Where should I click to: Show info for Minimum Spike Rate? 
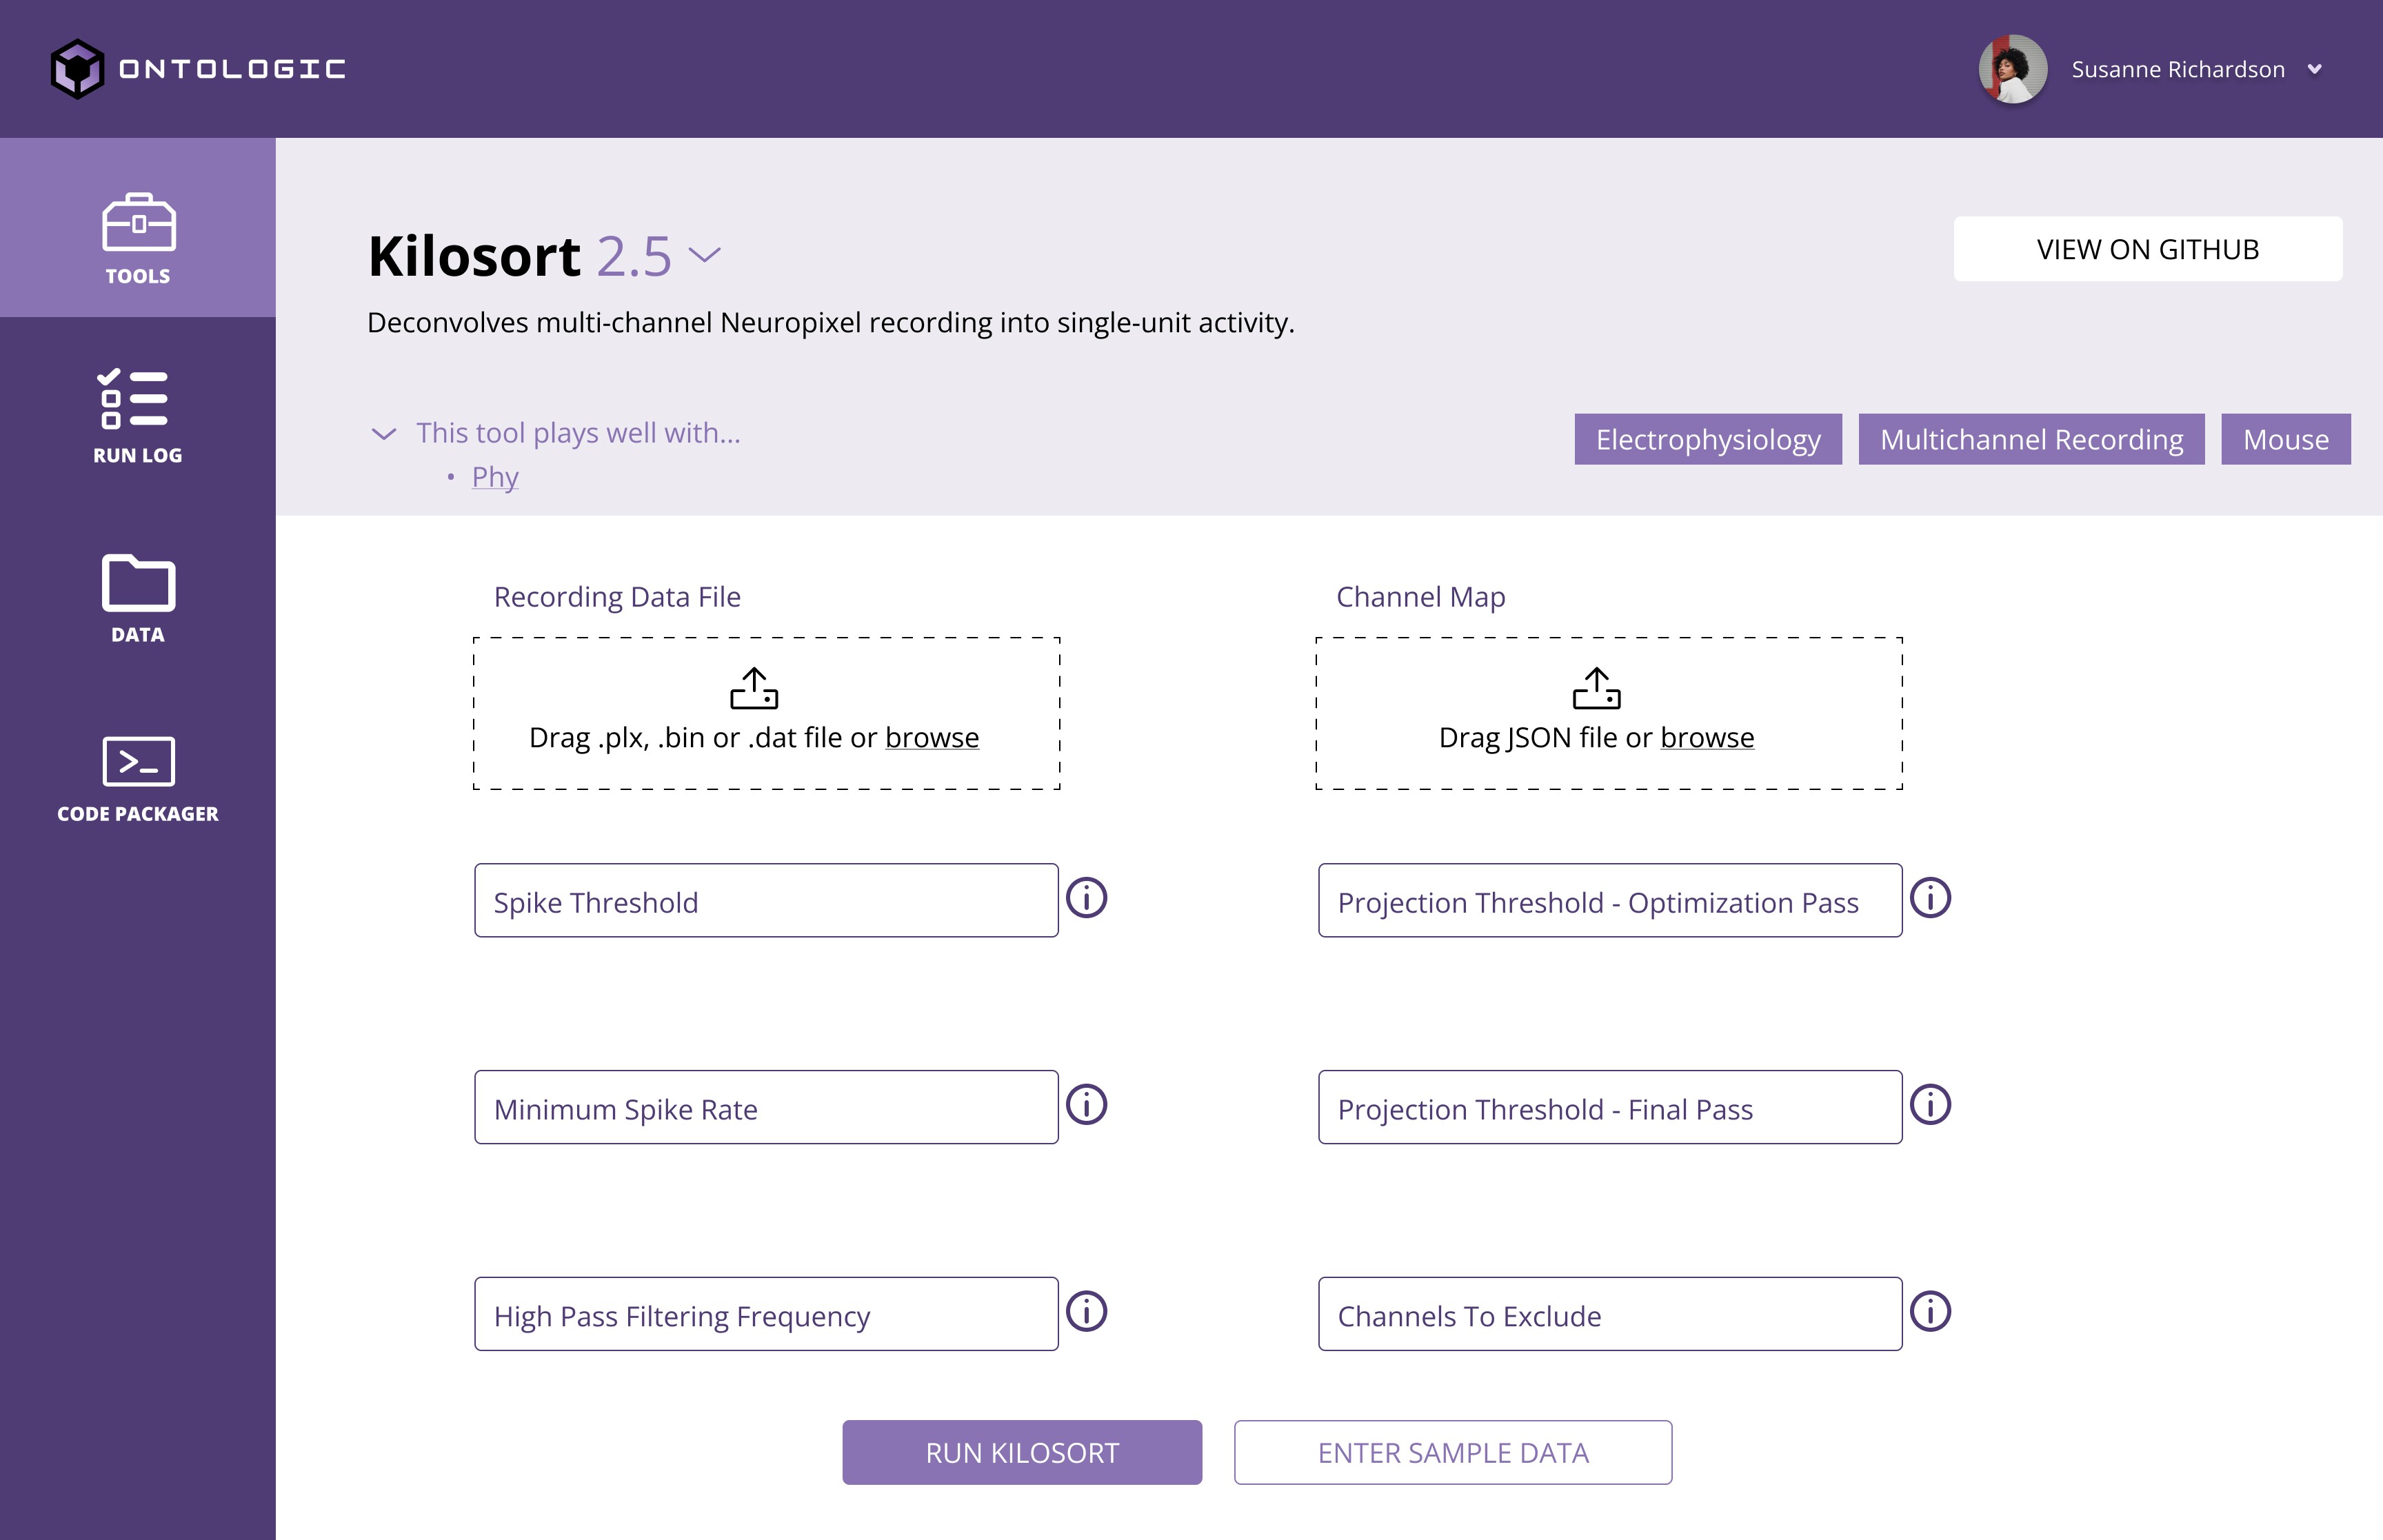click(1086, 1105)
